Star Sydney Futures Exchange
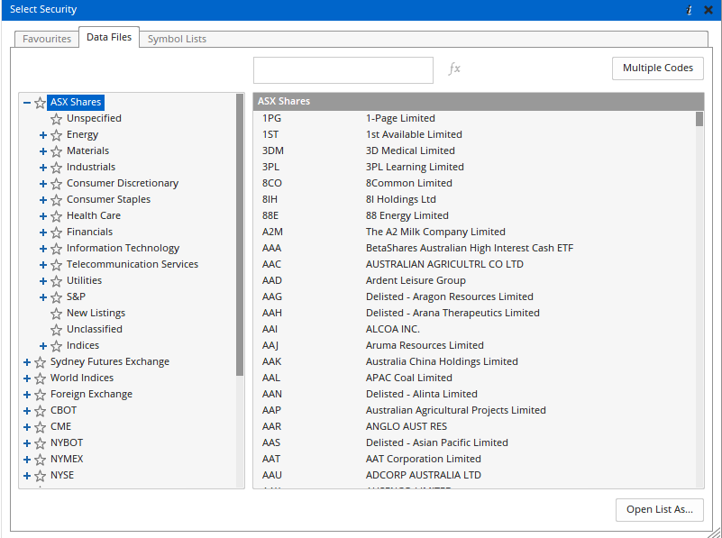 (41, 362)
